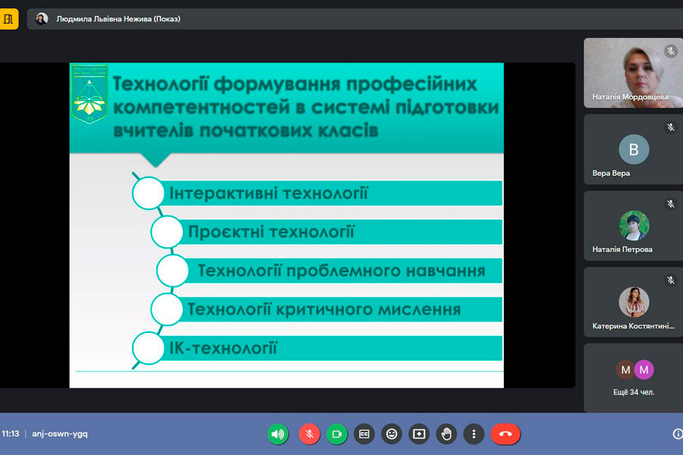Click muted mic icon on Катерина tile

(671, 280)
